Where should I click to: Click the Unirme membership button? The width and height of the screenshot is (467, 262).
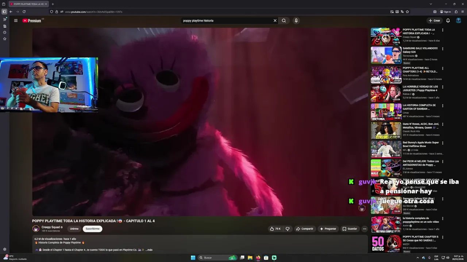point(74,229)
